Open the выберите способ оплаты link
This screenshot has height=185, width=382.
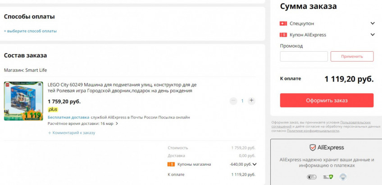(31, 31)
